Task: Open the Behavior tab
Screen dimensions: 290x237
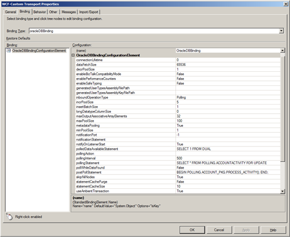Action: pos(40,12)
